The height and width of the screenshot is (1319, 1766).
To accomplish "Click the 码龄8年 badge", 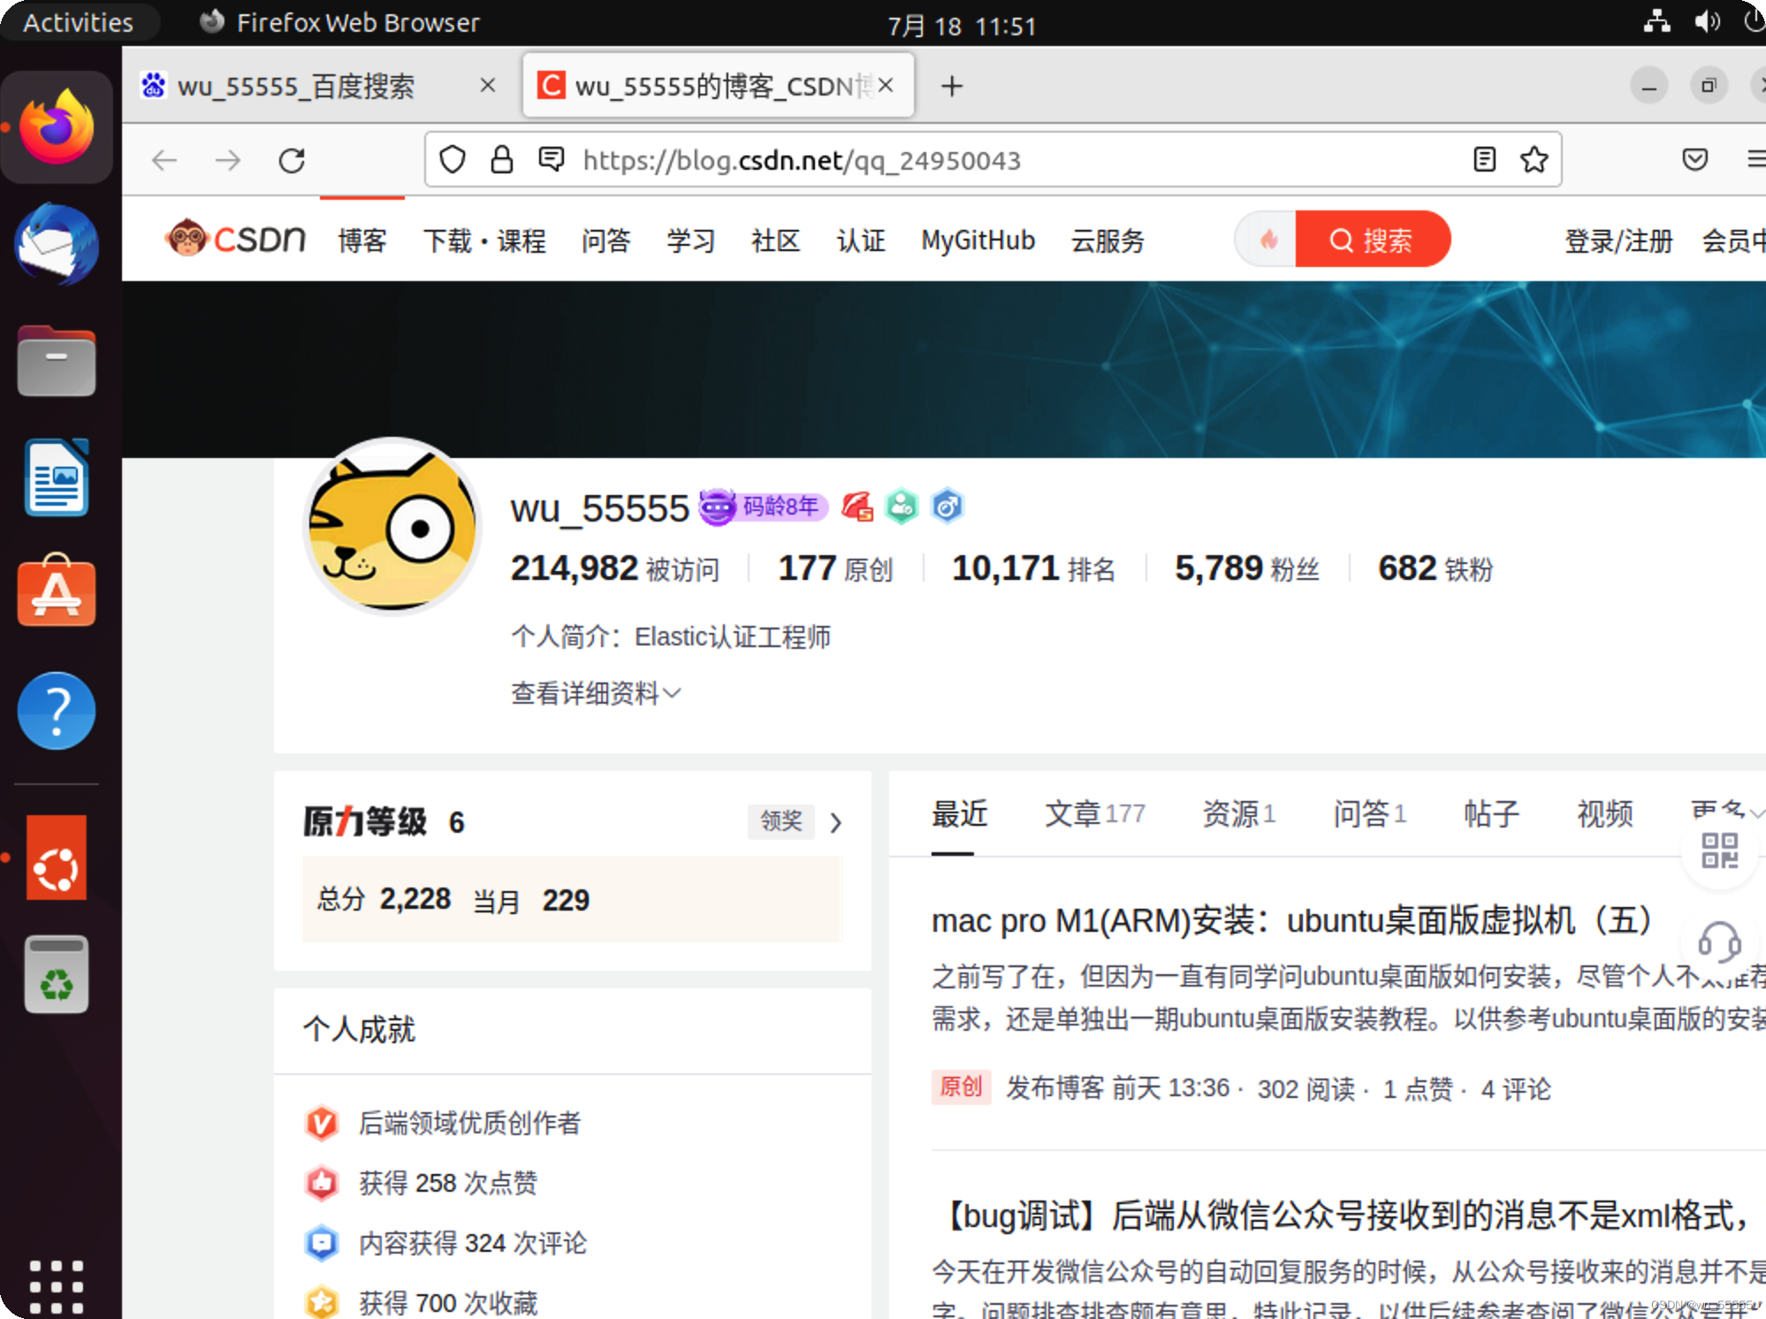I will [x=764, y=507].
